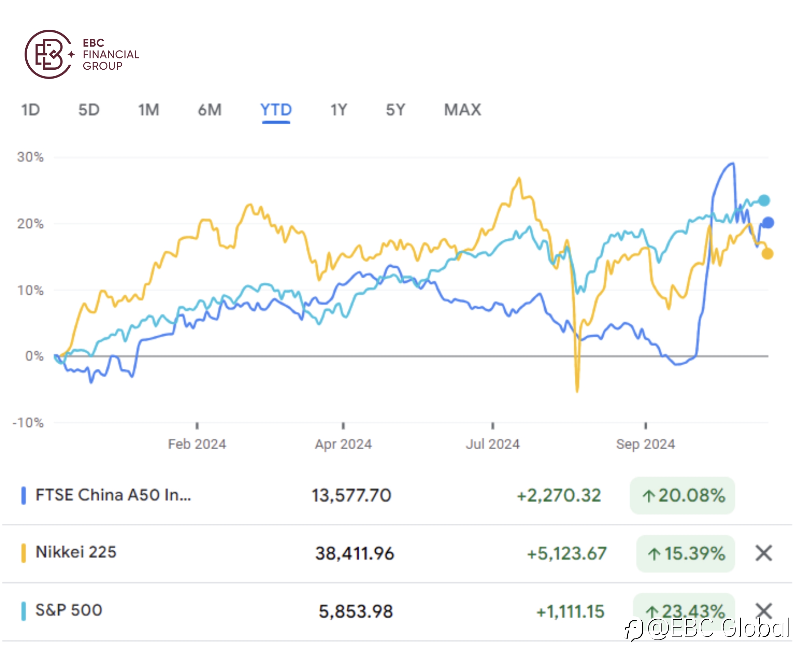Select the MAX range tab
Image resolution: width=797 pixels, height=661 pixels.
462,110
